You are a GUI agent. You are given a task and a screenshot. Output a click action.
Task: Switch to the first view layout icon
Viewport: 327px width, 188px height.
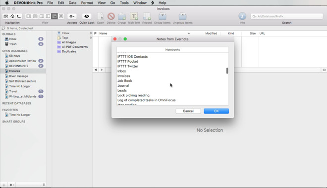[29, 16]
